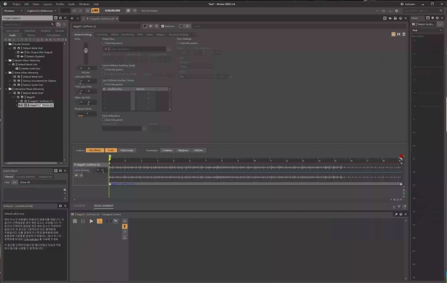Enable Override parent under Output Bus

(x=103, y=43)
